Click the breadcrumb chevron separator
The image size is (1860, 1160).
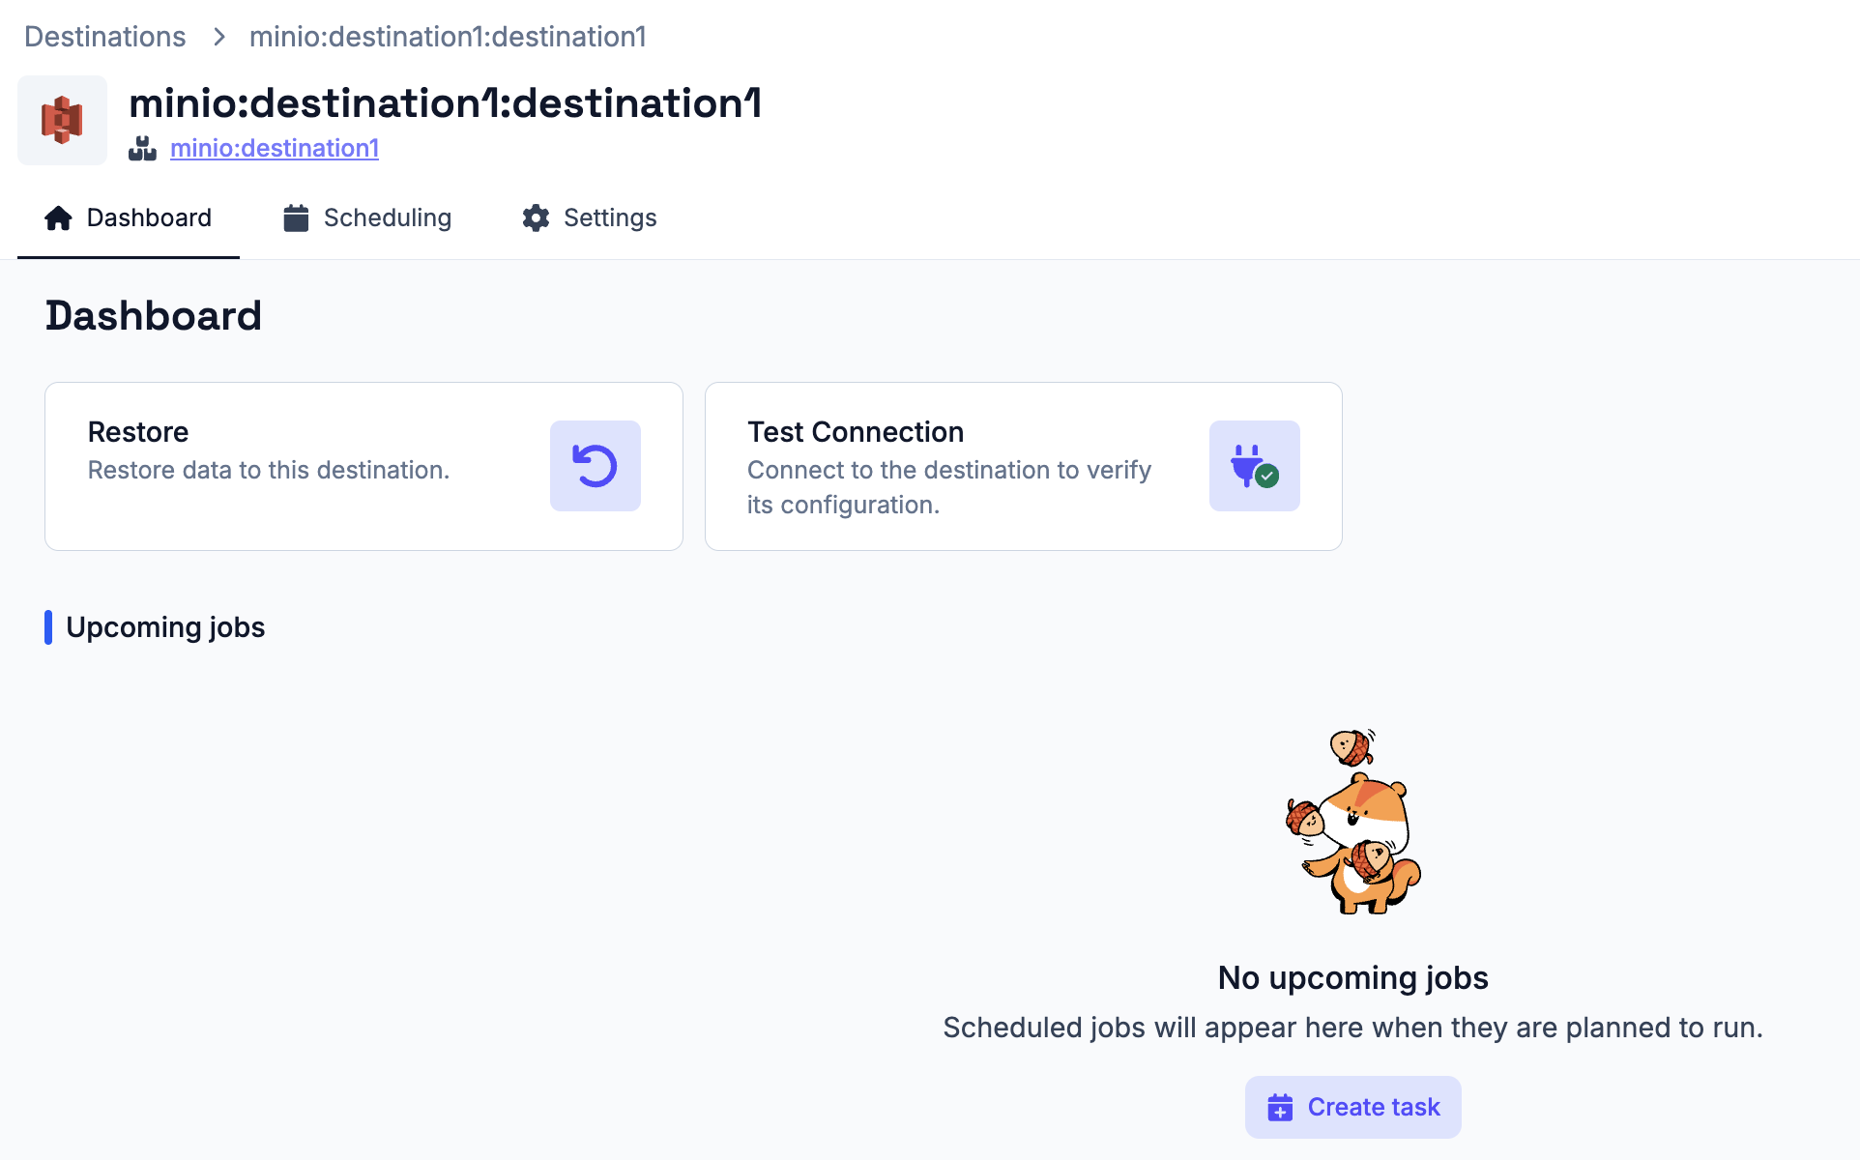pos(219,37)
